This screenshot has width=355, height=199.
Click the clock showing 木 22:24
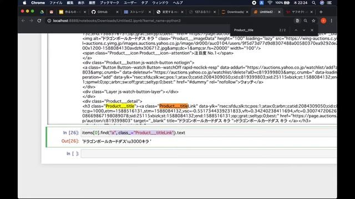[301, 3]
